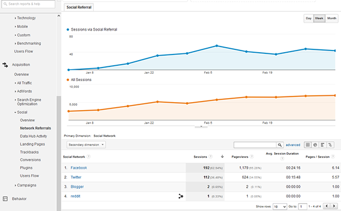This screenshot has height=211, width=341.
Task: Switch to the Percentage pie chart view
Action: tap(315, 145)
